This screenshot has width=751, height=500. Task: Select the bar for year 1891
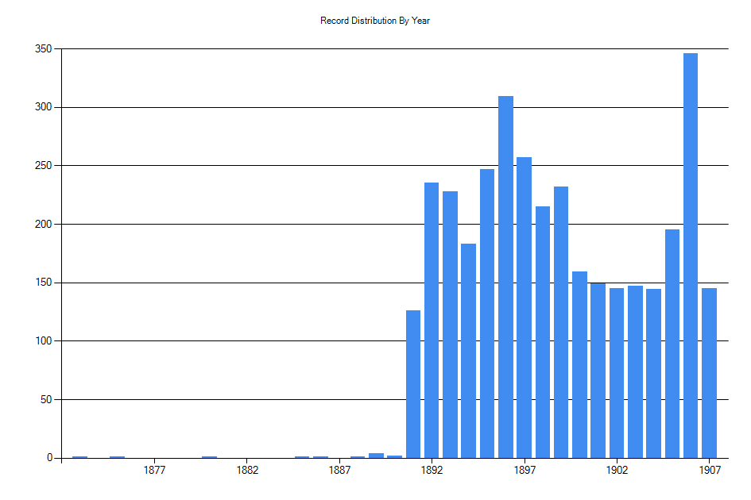click(413, 384)
